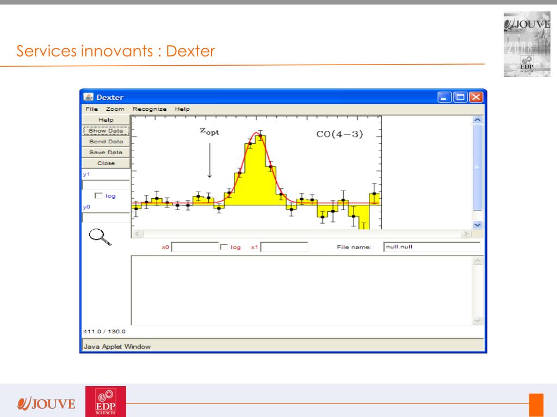Click the Java icon in Dexter title bar
Viewport: 557px width, 417px height.
[x=89, y=97]
